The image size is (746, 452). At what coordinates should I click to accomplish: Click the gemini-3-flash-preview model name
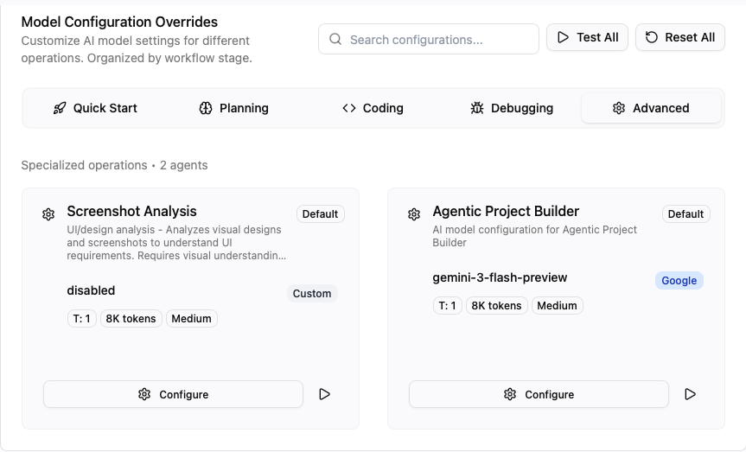coord(500,277)
